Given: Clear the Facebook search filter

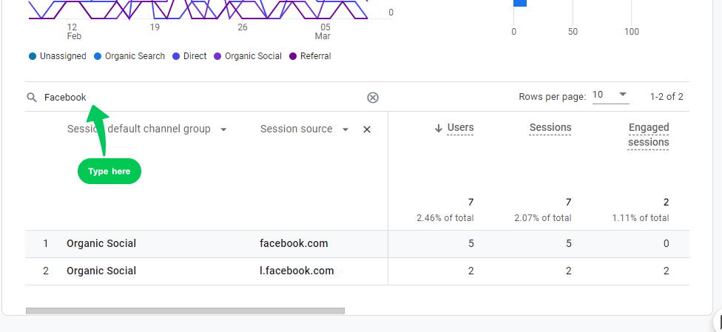Looking at the screenshot, I should coord(373,98).
